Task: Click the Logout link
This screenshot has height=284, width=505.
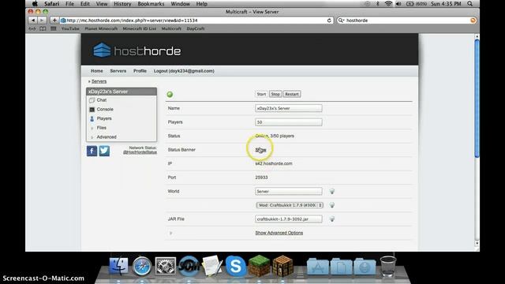Action: 184,71
